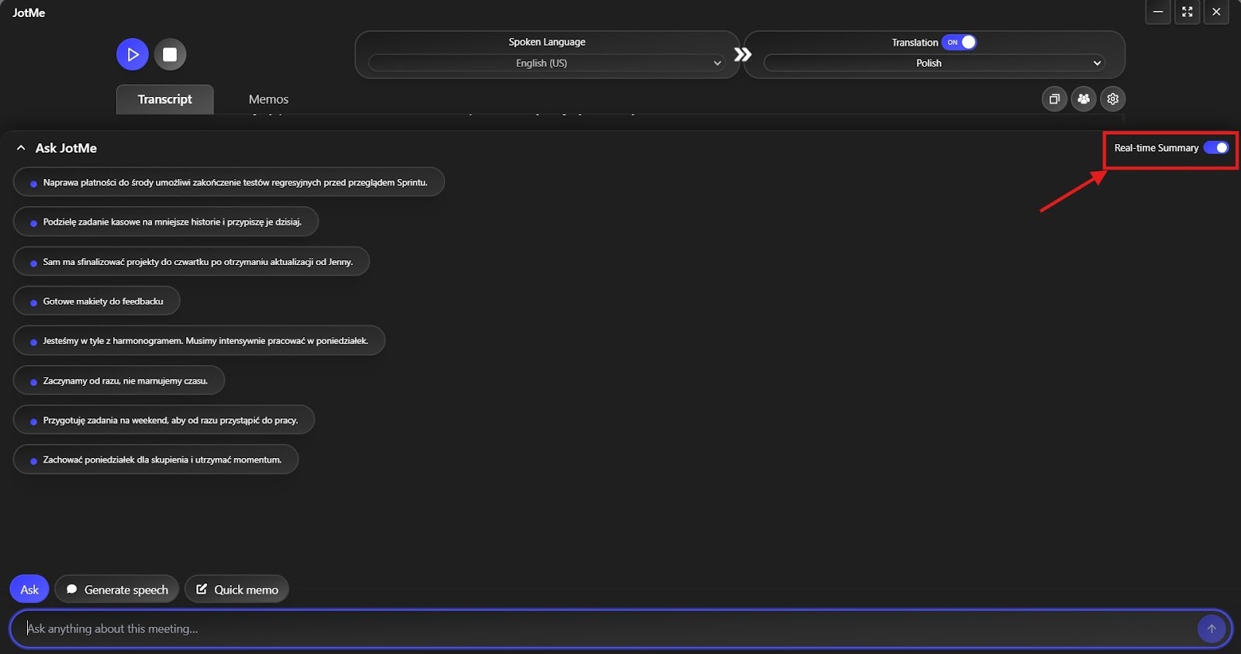Select the 'Przygotuję zadania na weekend' summary item

tap(164, 420)
